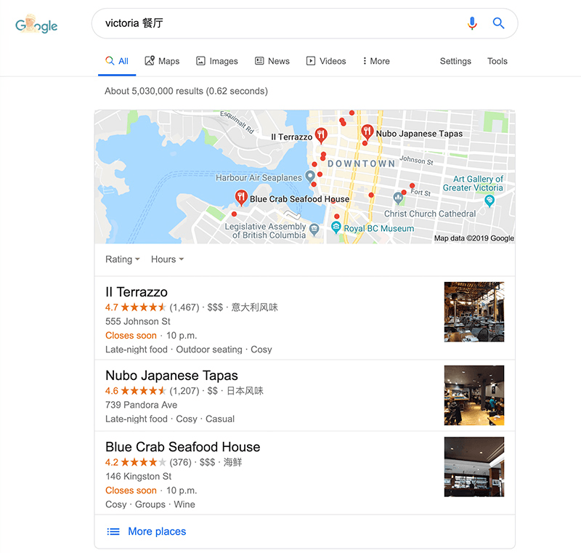The height and width of the screenshot is (553, 581).
Task: Select the Nubo Japanese Tapas map pin
Action: click(x=367, y=132)
